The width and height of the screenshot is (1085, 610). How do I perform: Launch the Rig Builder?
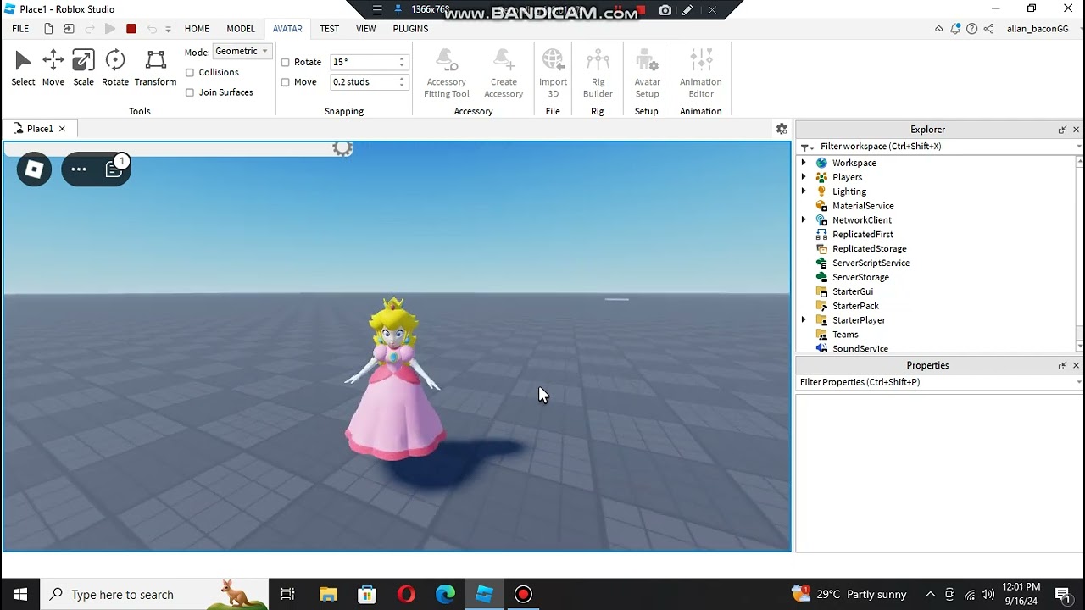598,74
